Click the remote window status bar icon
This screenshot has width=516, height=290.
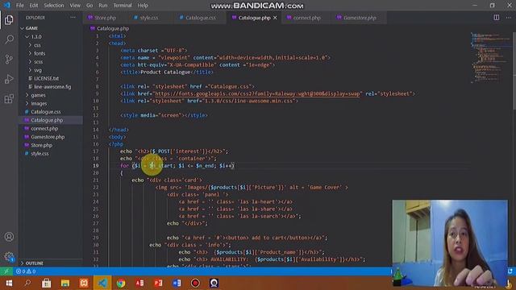[x=6, y=271]
